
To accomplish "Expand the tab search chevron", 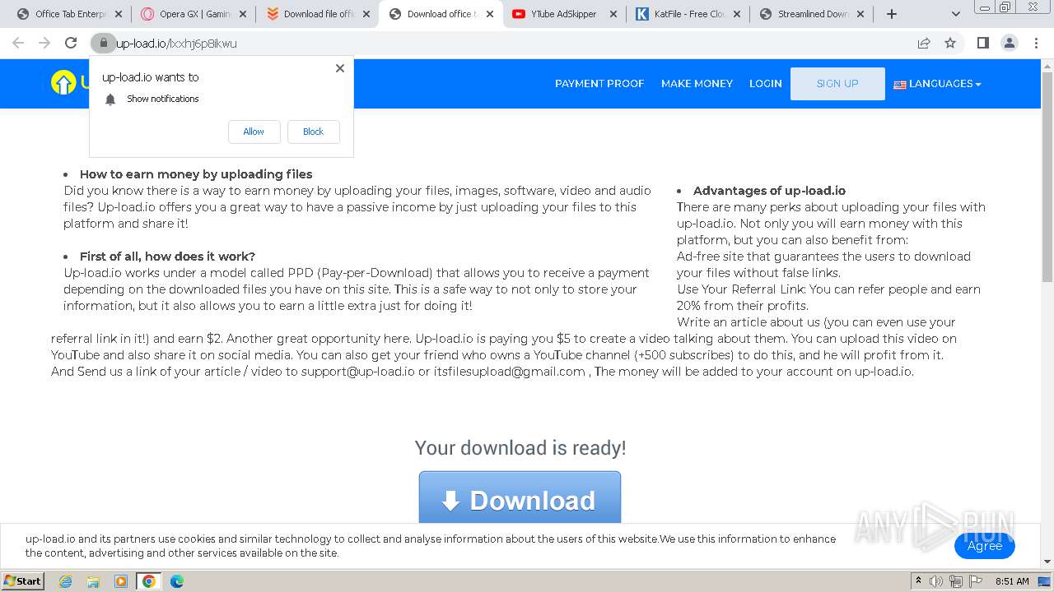I will coord(955,14).
